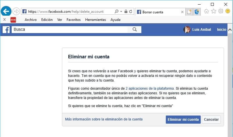Select the Borrar cuenta tab
Viewport: 233px width, 137px height.
click(160, 12)
